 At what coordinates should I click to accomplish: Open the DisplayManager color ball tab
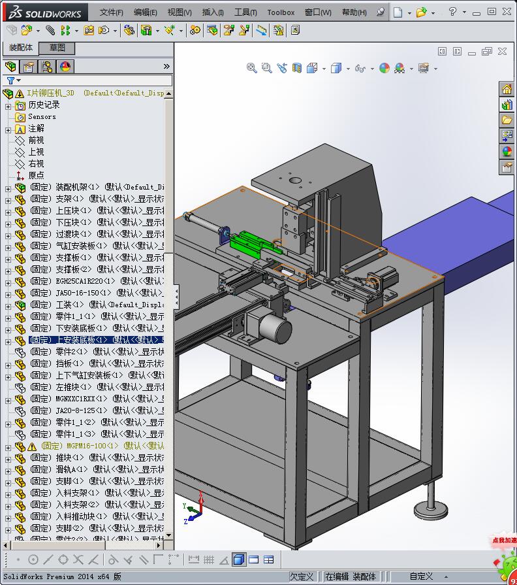[65, 67]
